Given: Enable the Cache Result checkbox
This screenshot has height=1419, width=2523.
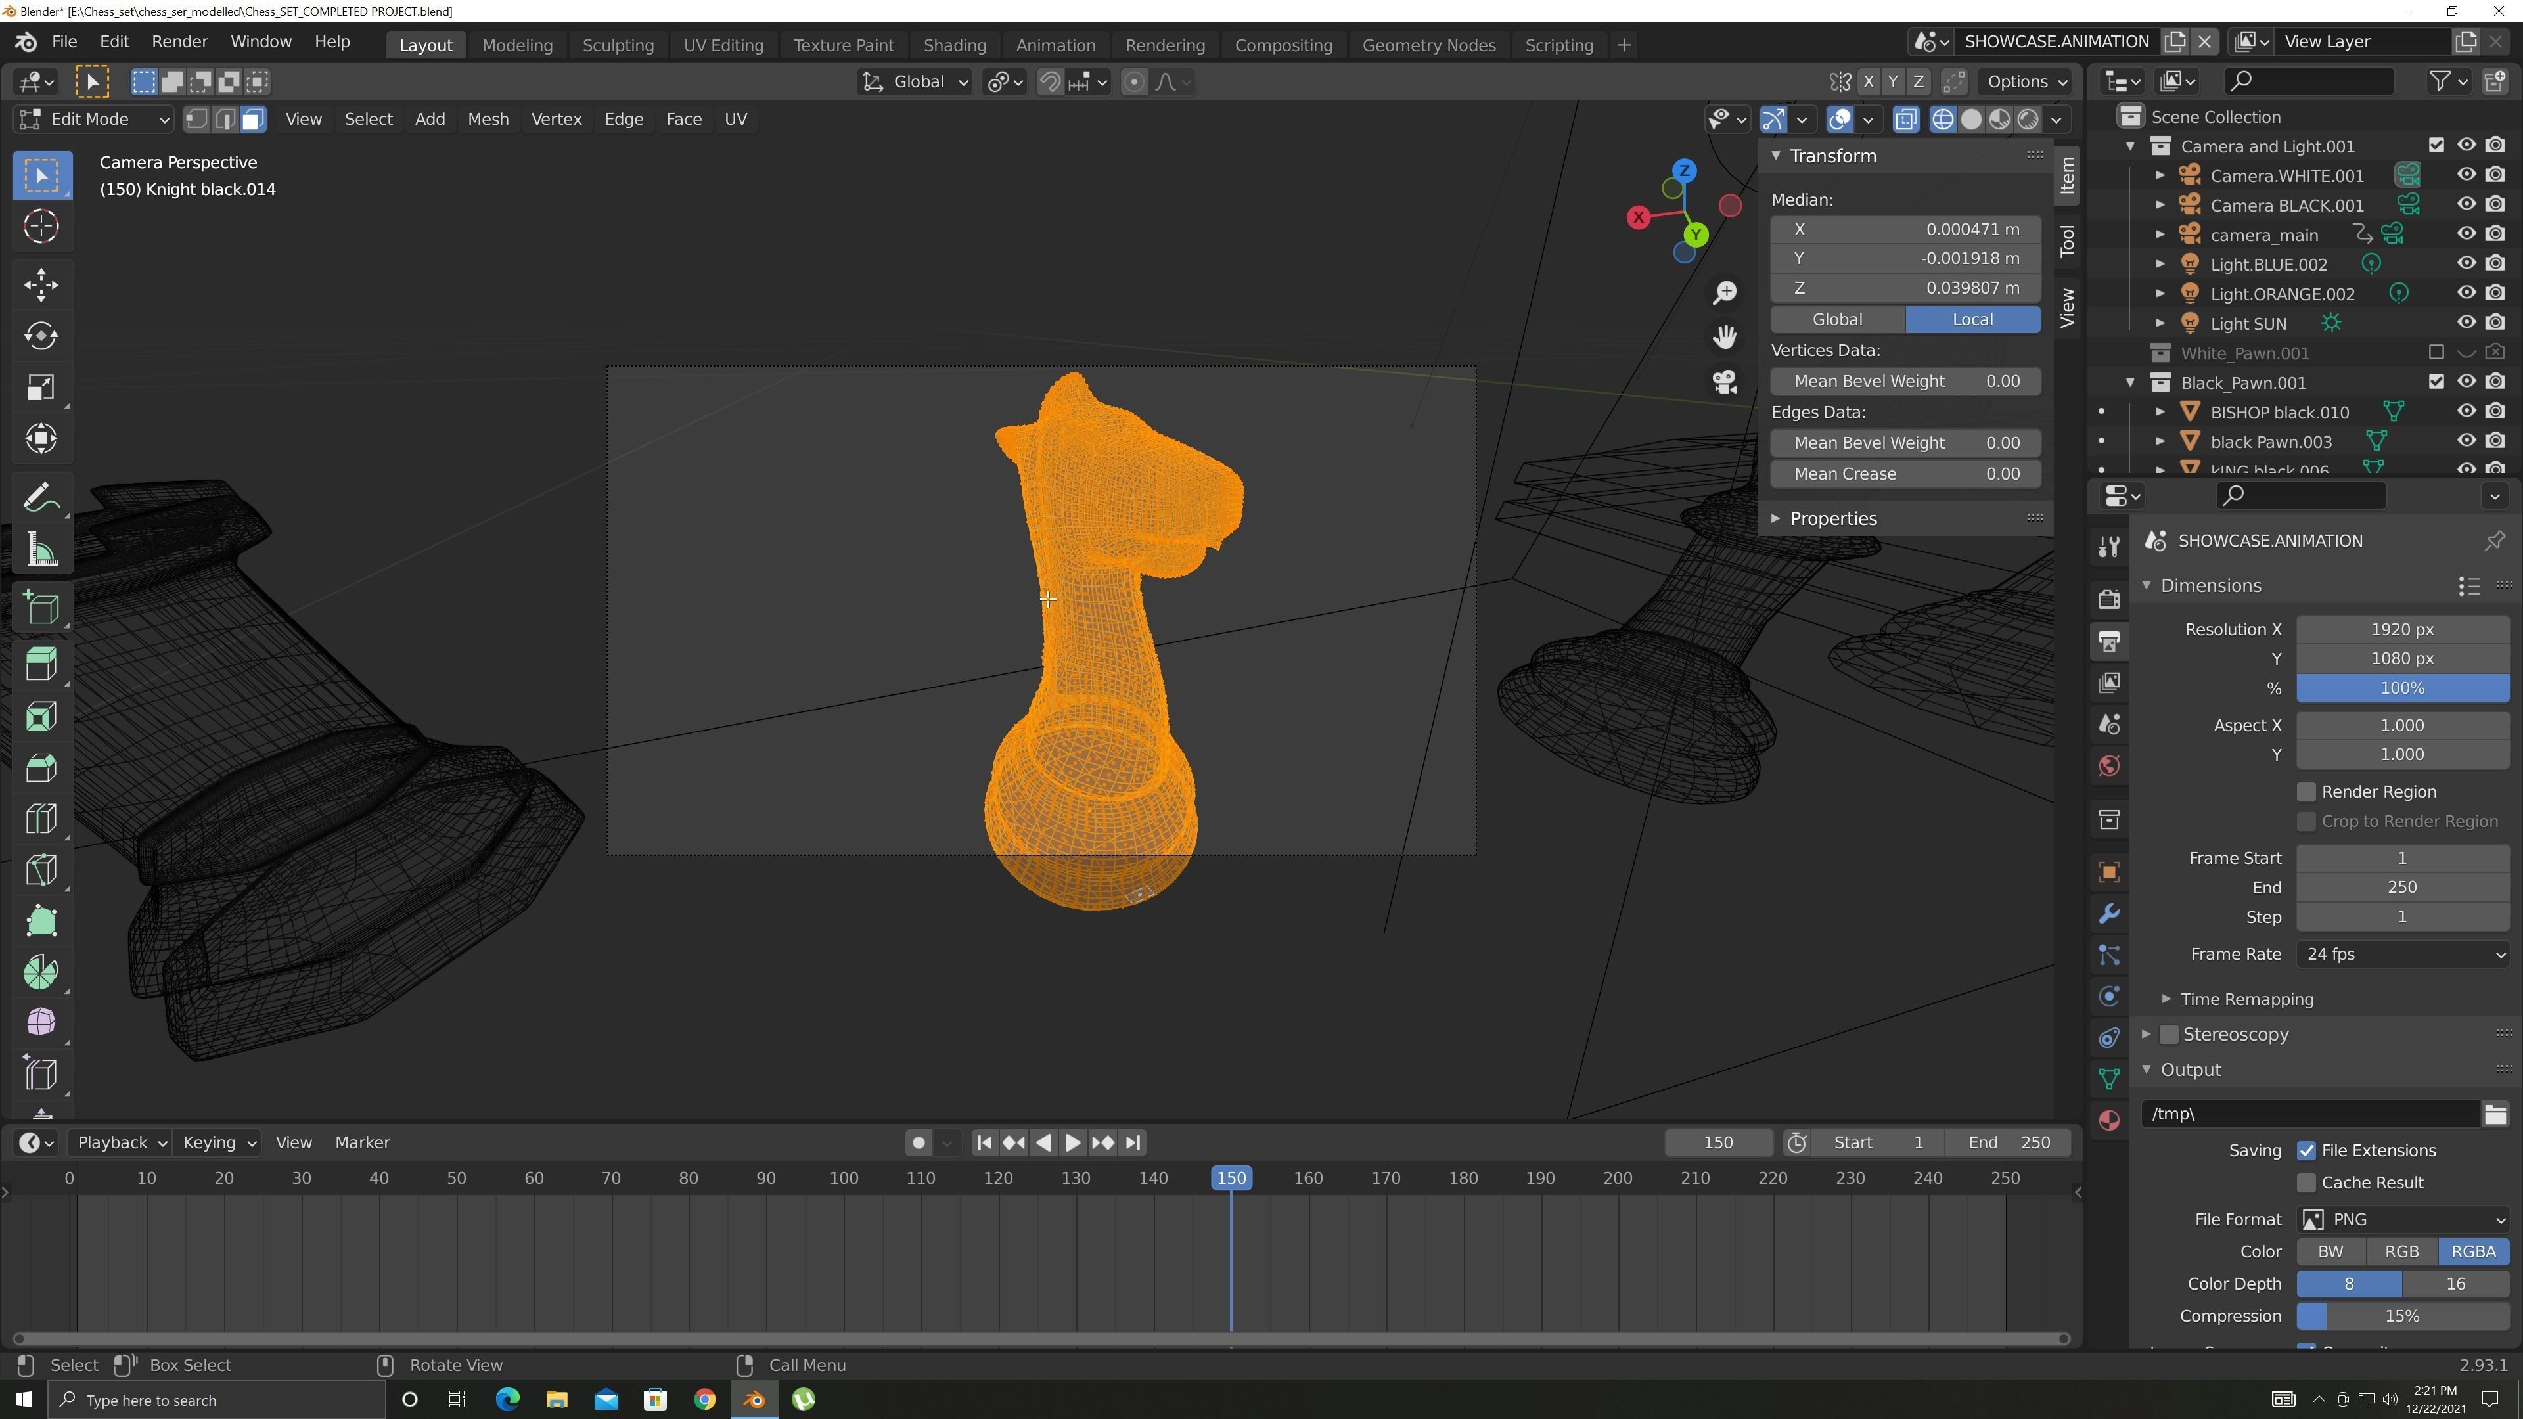Looking at the screenshot, I should (x=2307, y=1183).
